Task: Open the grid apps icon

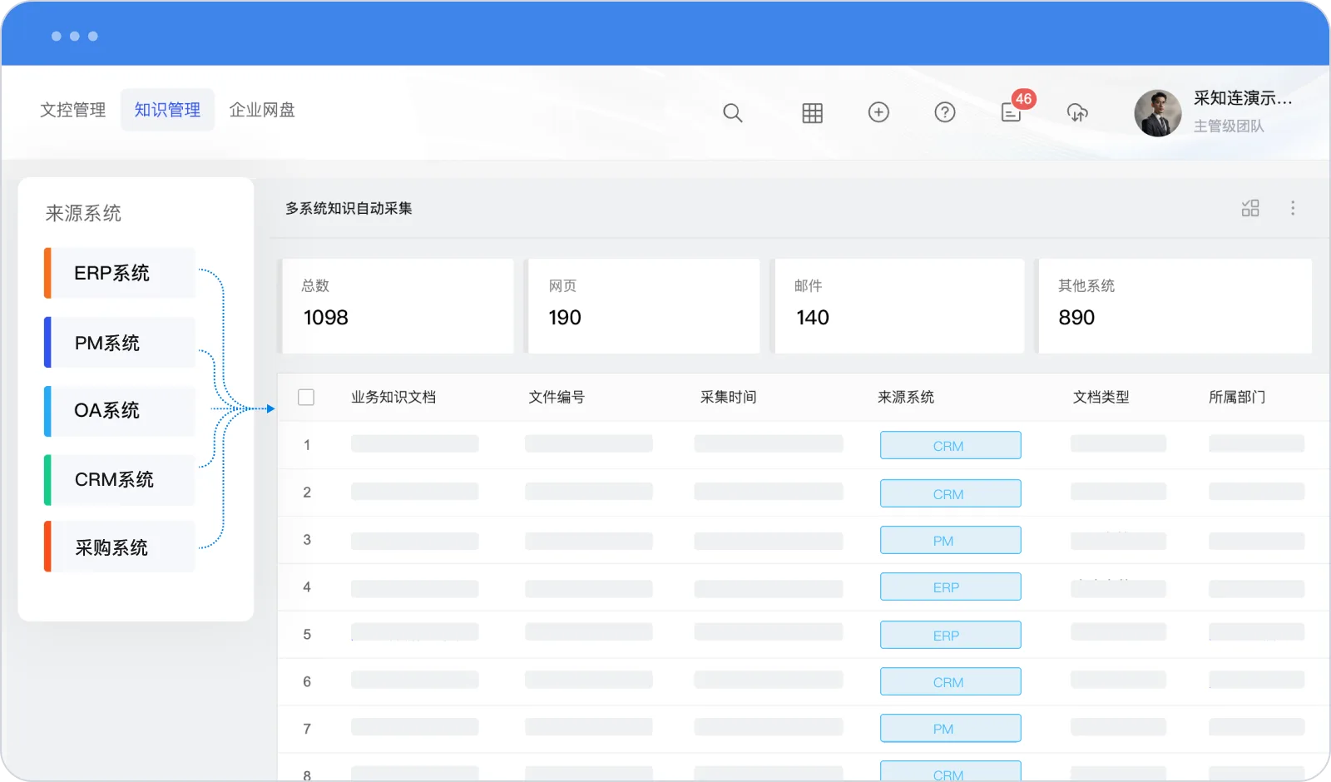Action: [x=812, y=113]
